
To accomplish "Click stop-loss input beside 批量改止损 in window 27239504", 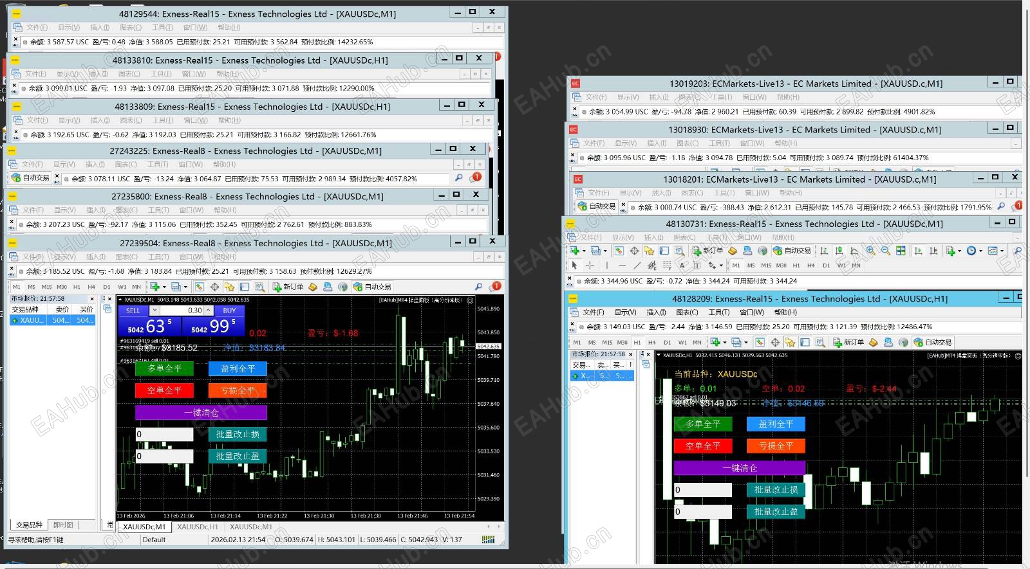I will [164, 434].
